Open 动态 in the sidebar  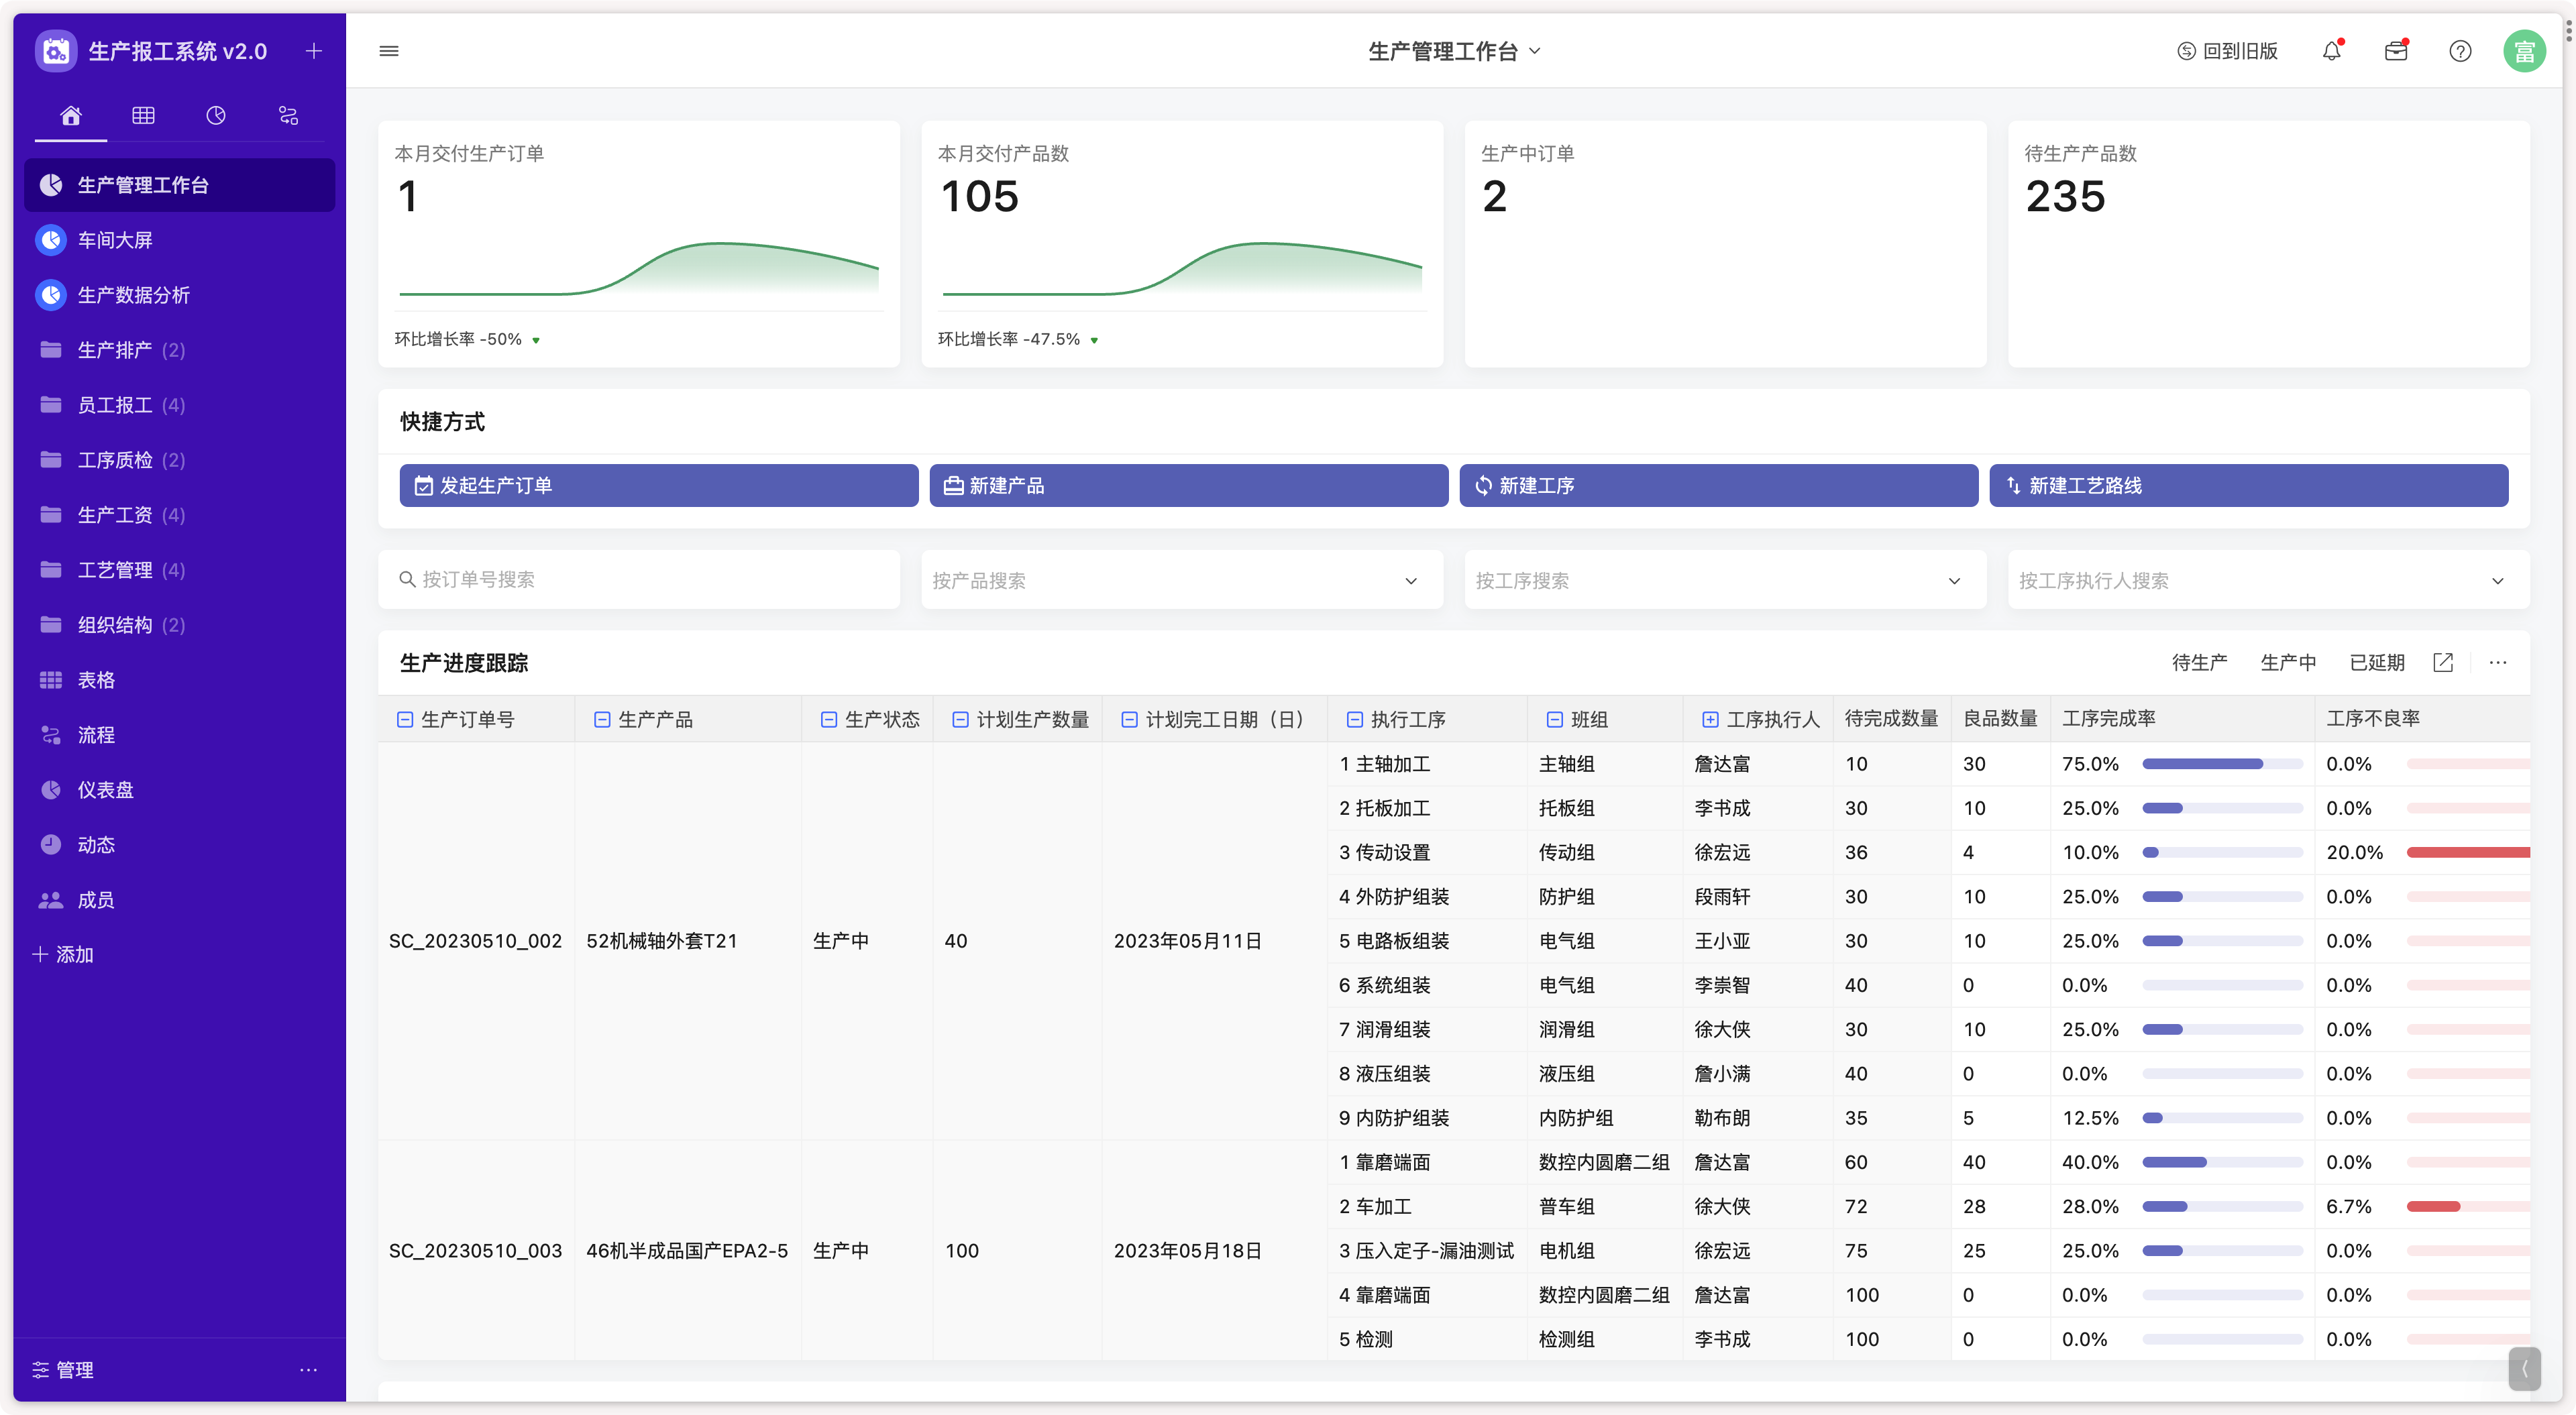tap(179, 845)
